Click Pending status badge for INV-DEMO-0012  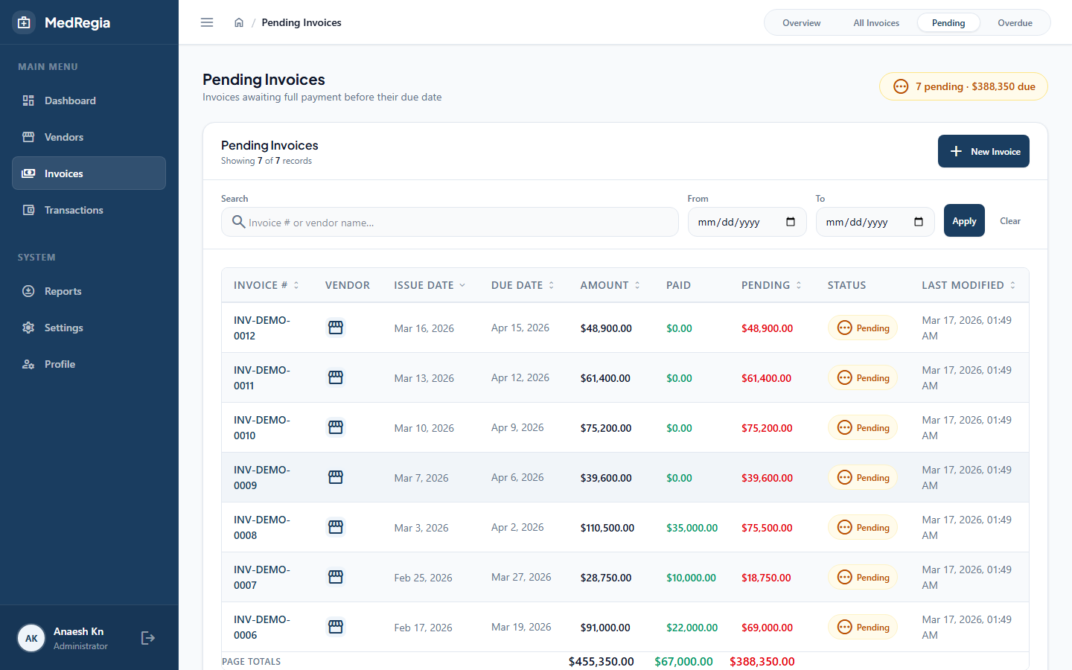point(863,328)
